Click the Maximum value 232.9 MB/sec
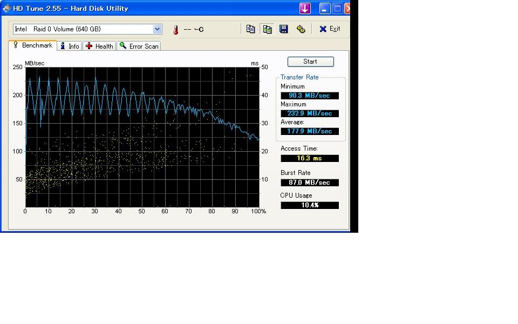This screenshot has height=324, width=518. 310,113
